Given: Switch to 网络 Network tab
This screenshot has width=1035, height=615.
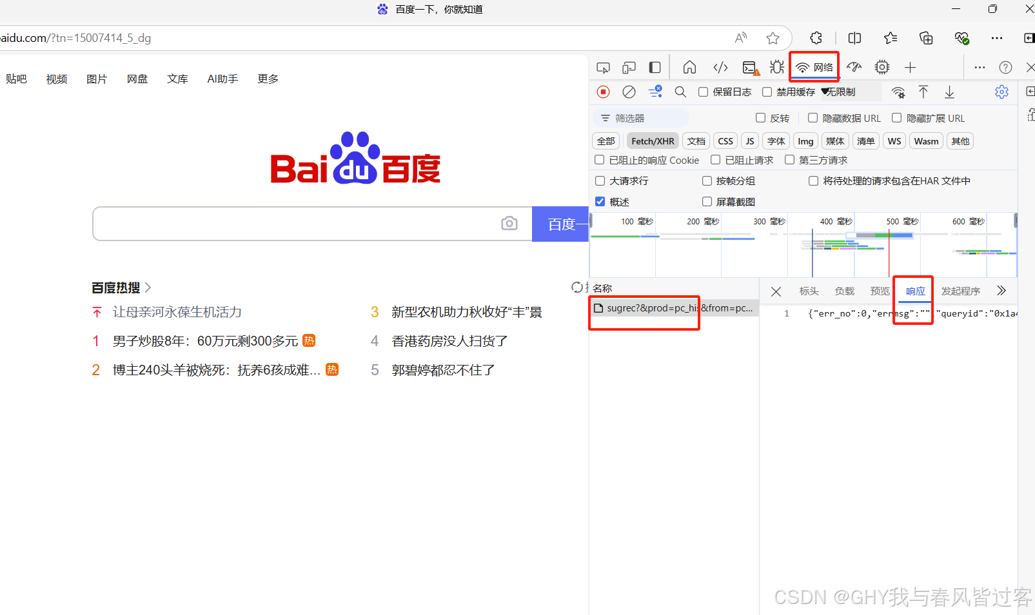Looking at the screenshot, I should coord(815,67).
